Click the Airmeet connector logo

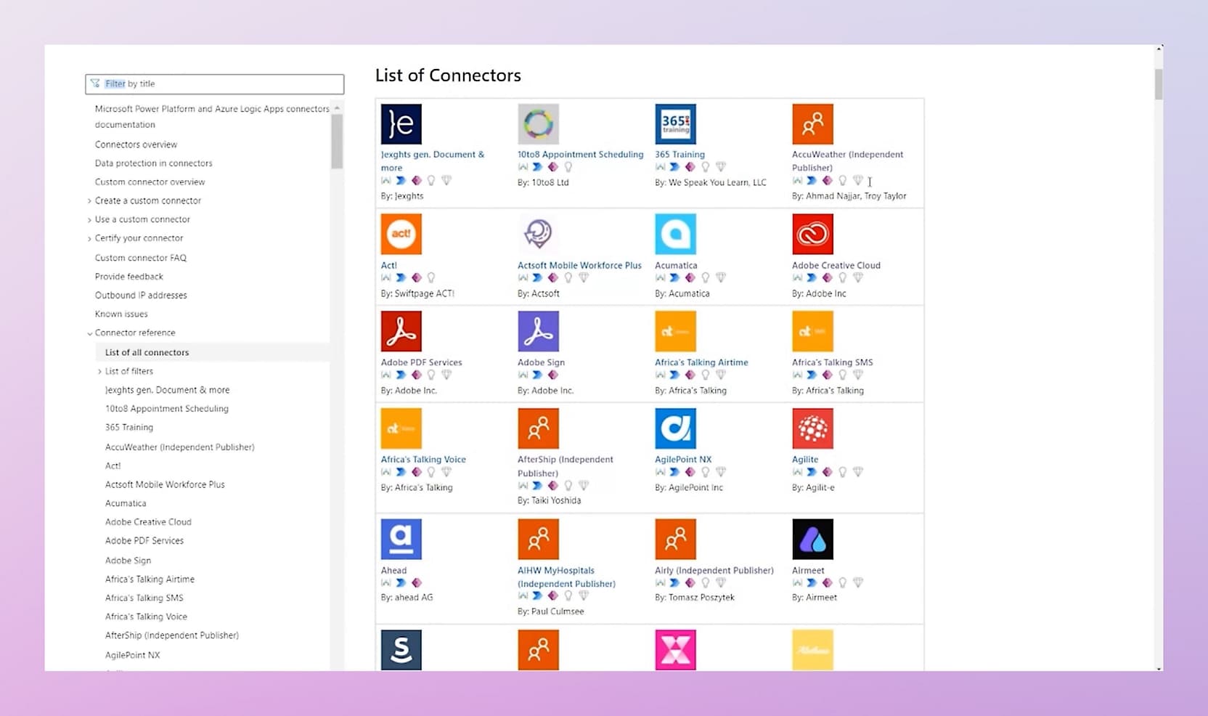[x=812, y=540]
